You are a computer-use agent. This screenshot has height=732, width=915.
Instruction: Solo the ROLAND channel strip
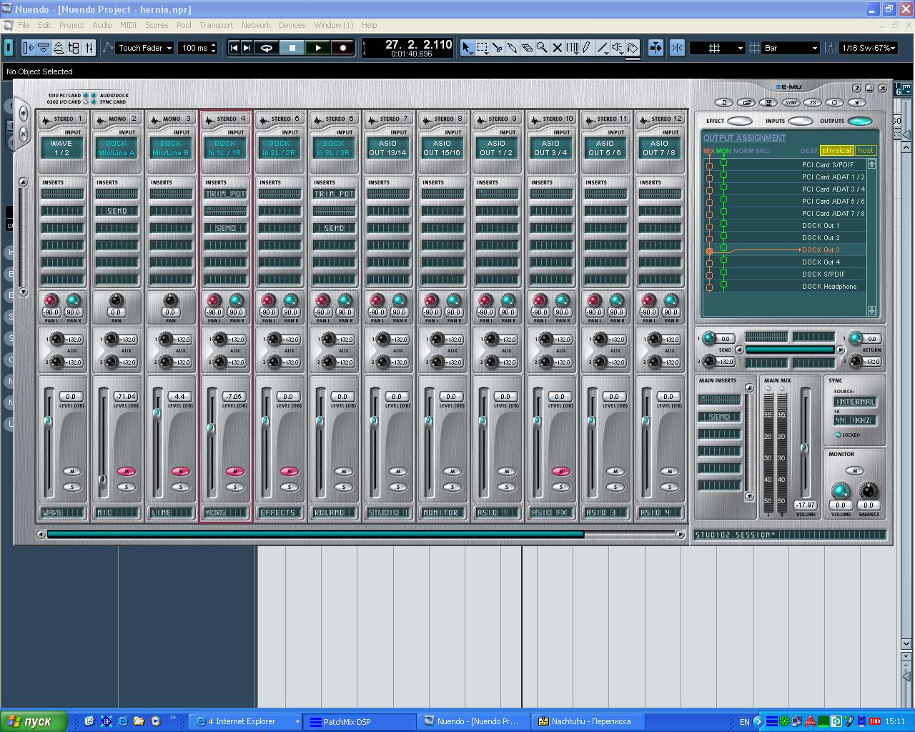tap(344, 487)
